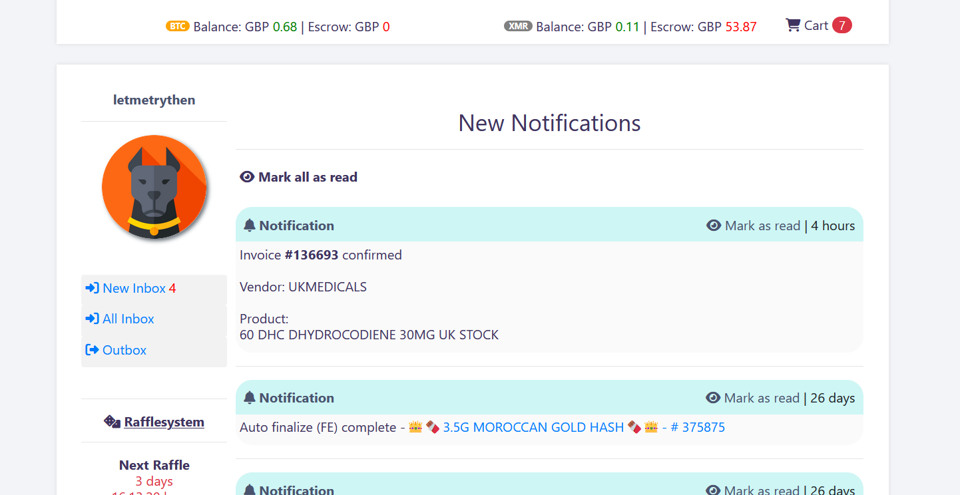960x495 pixels.
Task: Select New Inbox in the sidebar
Action: click(133, 287)
